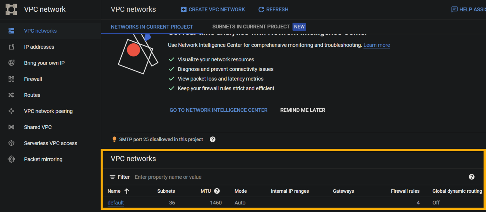Click the SMTP port 25 lightbulb icon
The width and height of the screenshot is (486, 212).
(x=114, y=139)
